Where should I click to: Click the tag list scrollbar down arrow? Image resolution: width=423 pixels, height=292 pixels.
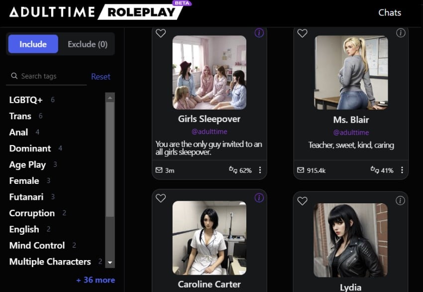tap(110, 262)
